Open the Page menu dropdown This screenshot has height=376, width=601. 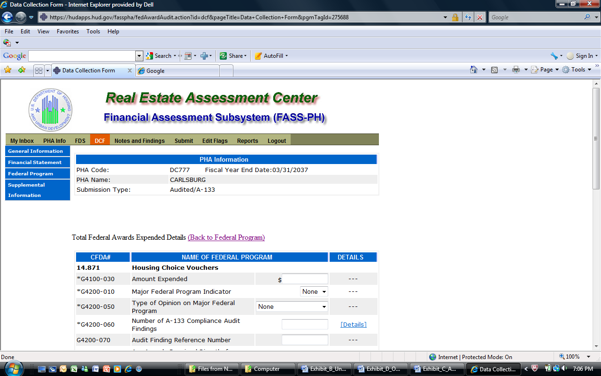[x=545, y=70]
